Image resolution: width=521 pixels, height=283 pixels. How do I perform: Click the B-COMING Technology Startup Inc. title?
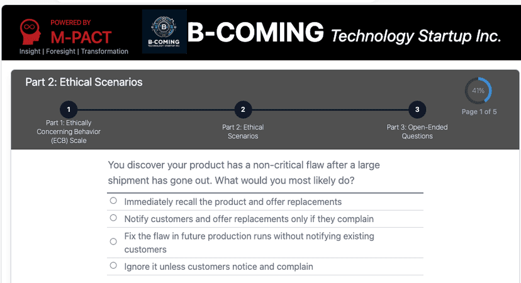tap(344, 33)
